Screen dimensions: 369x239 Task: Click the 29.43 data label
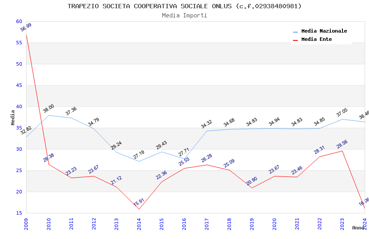(161, 145)
